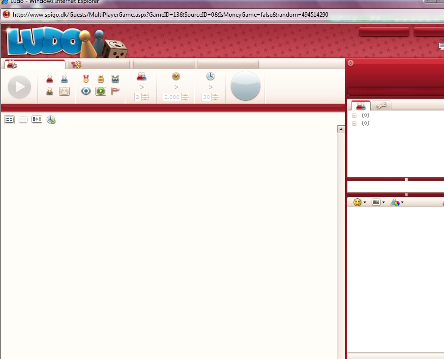Open the text color dropdown
This screenshot has width=444, height=359.
coord(397,202)
